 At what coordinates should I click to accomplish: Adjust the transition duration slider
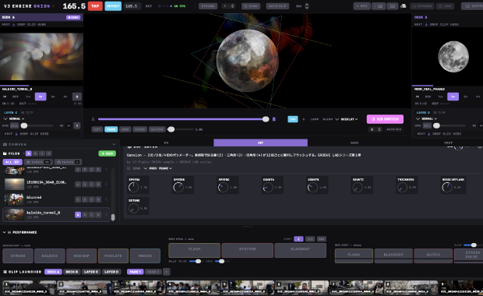click(181, 129)
